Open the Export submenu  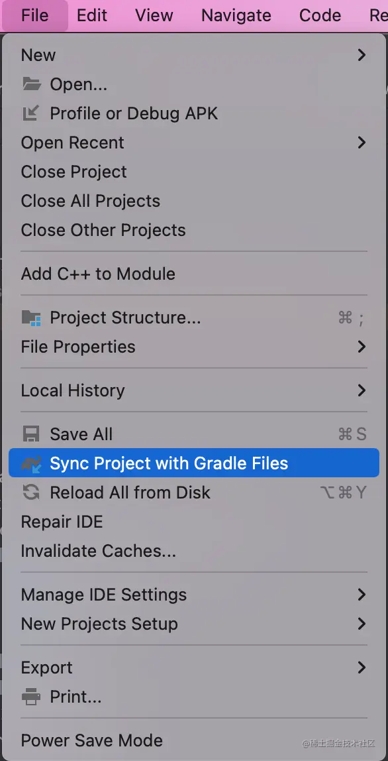194,668
